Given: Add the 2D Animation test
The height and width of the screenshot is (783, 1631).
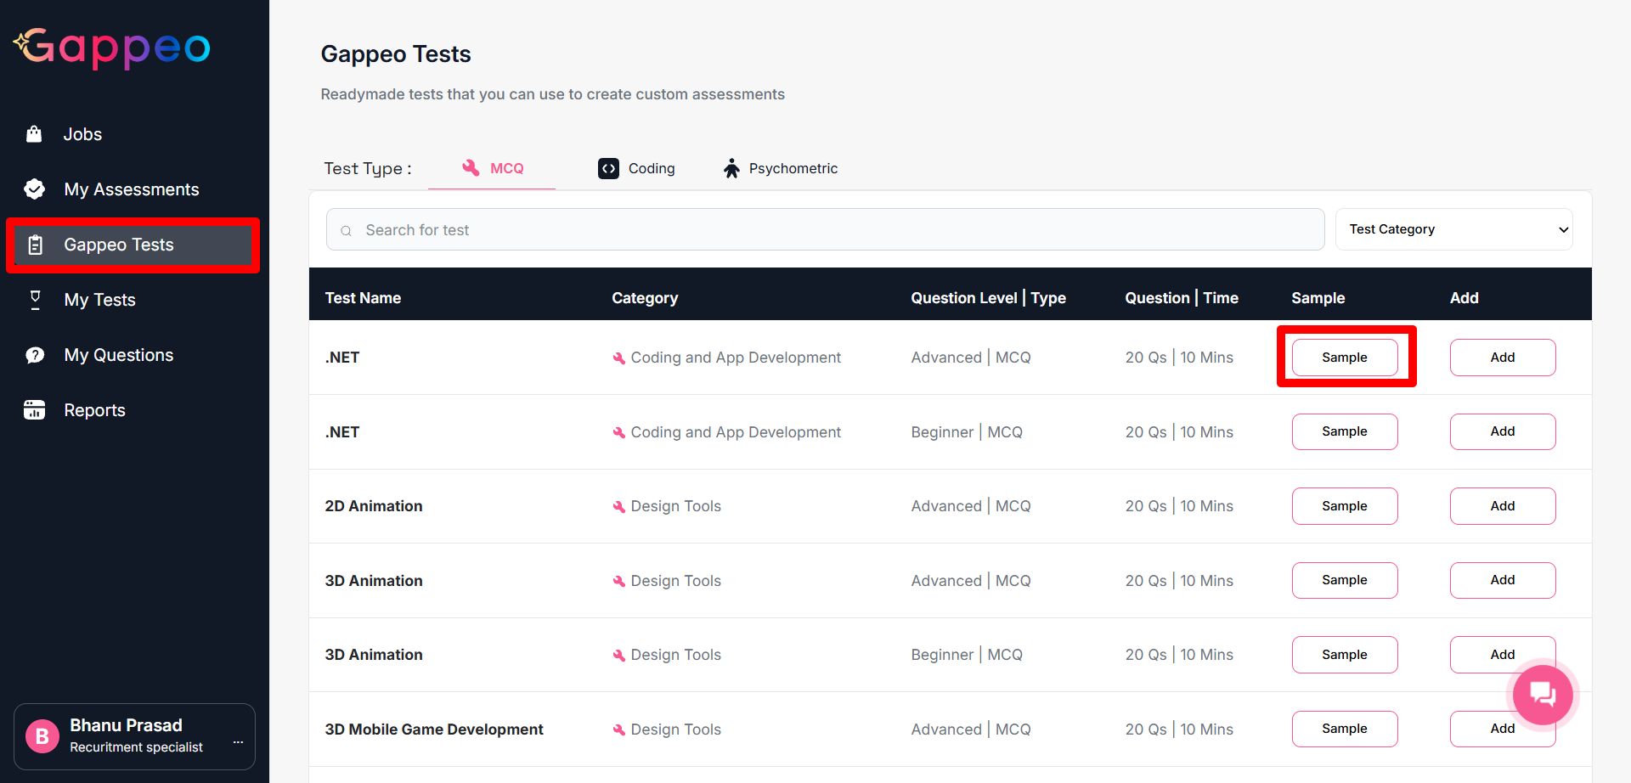Looking at the screenshot, I should [x=1502, y=506].
